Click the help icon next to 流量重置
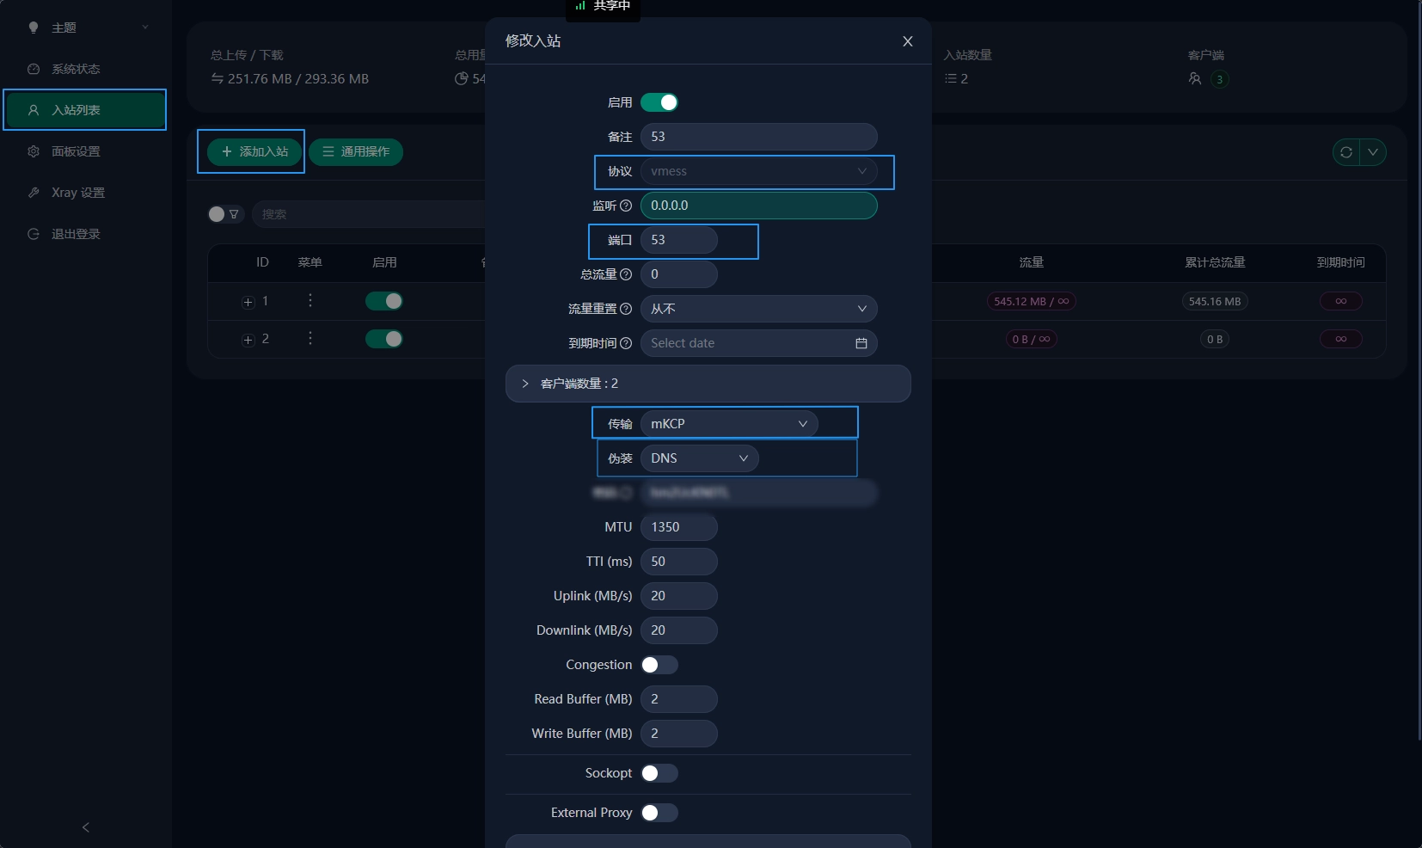 coord(626,309)
